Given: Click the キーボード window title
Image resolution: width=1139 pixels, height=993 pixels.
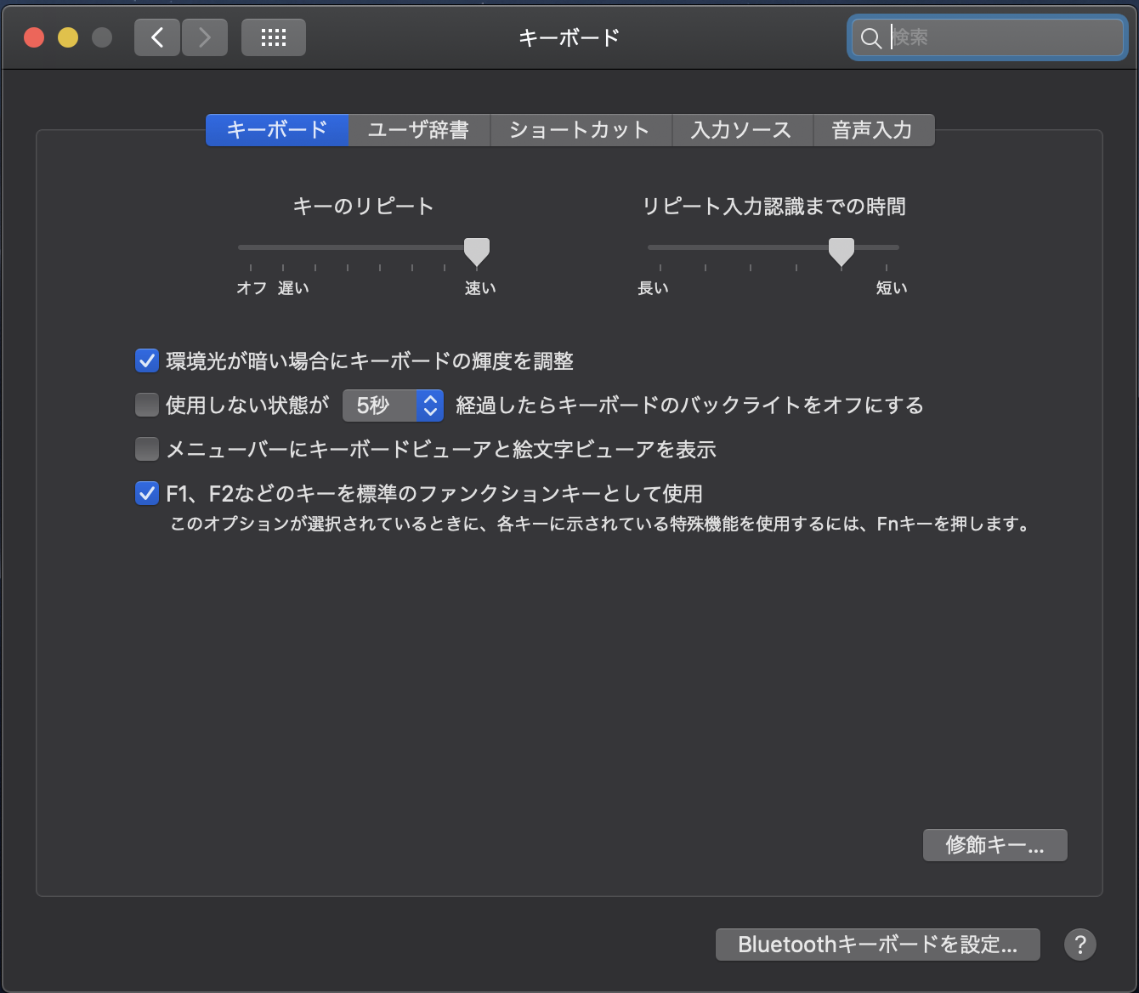Looking at the screenshot, I should click(x=569, y=37).
